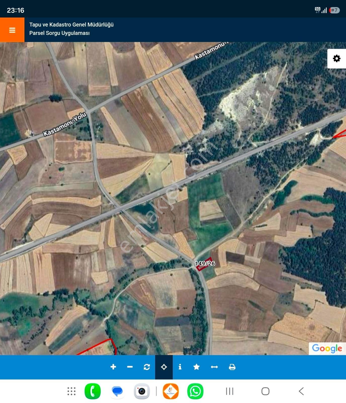This screenshot has width=346, height=403.
Task: Open map settings gear
Action: click(336, 58)
